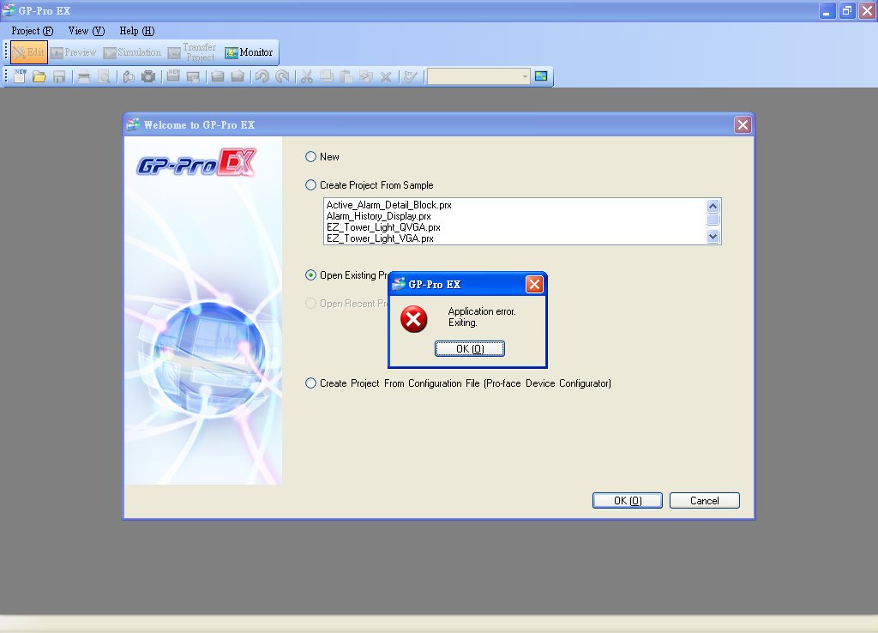Click the New project toolbar icon

(20, 76)
